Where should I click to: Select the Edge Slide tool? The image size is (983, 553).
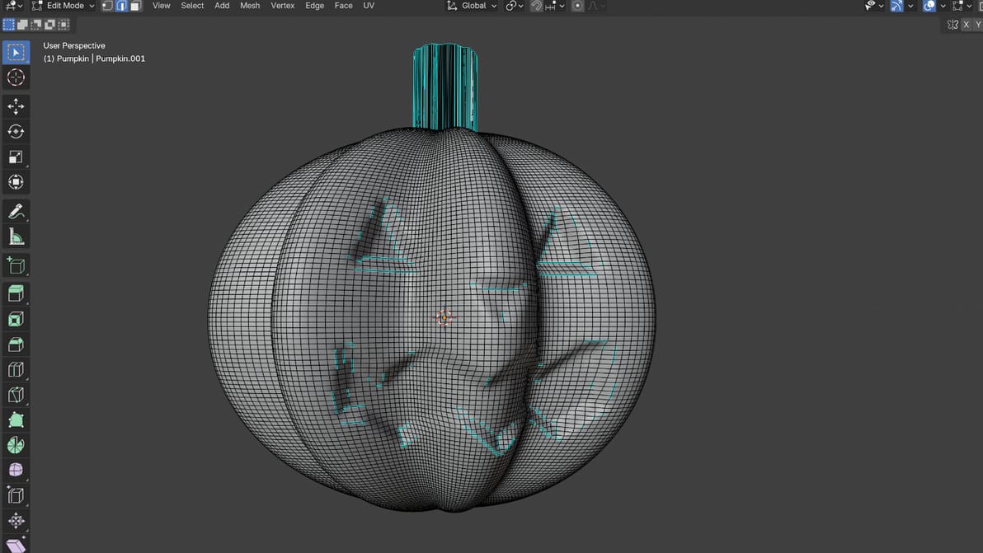[x=16, y=495]
